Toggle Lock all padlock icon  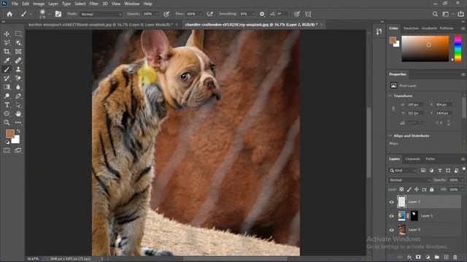point(431,189)
